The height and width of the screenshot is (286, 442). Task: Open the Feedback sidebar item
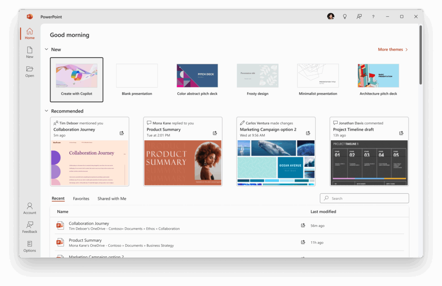click(x=30, y=227)
